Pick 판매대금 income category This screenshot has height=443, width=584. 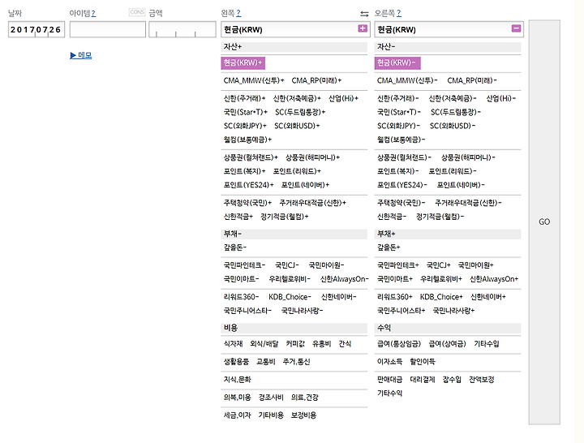pyautogui.click(x=389, y=380)
